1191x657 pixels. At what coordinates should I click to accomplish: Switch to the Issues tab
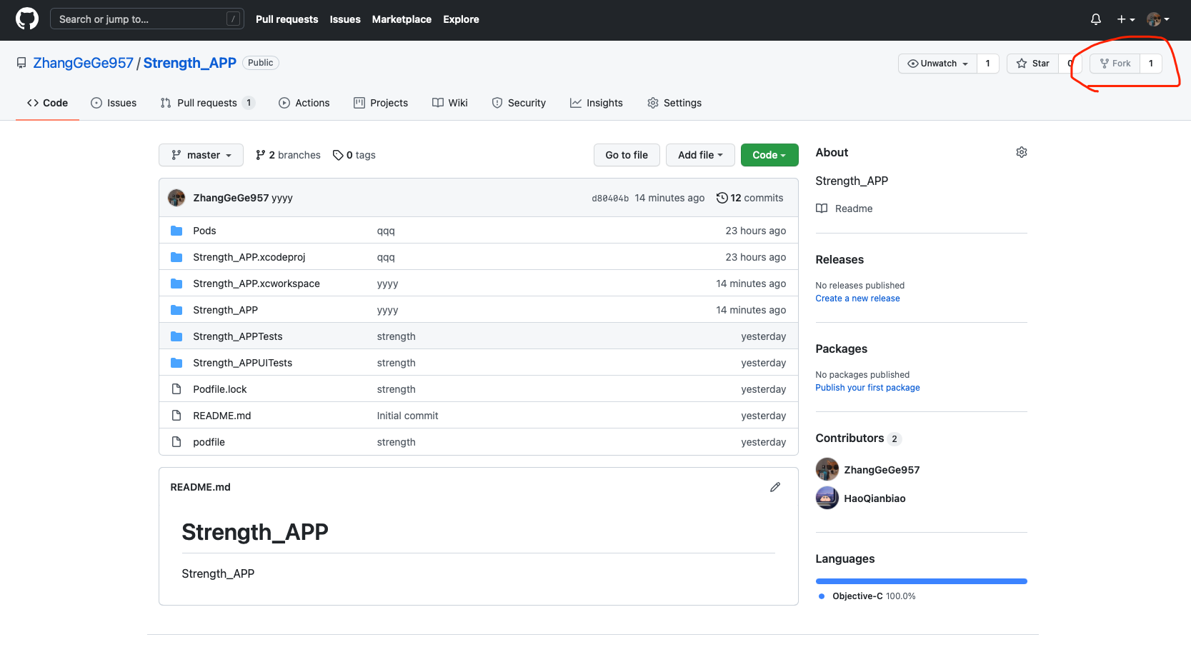[x=114, y=103]
